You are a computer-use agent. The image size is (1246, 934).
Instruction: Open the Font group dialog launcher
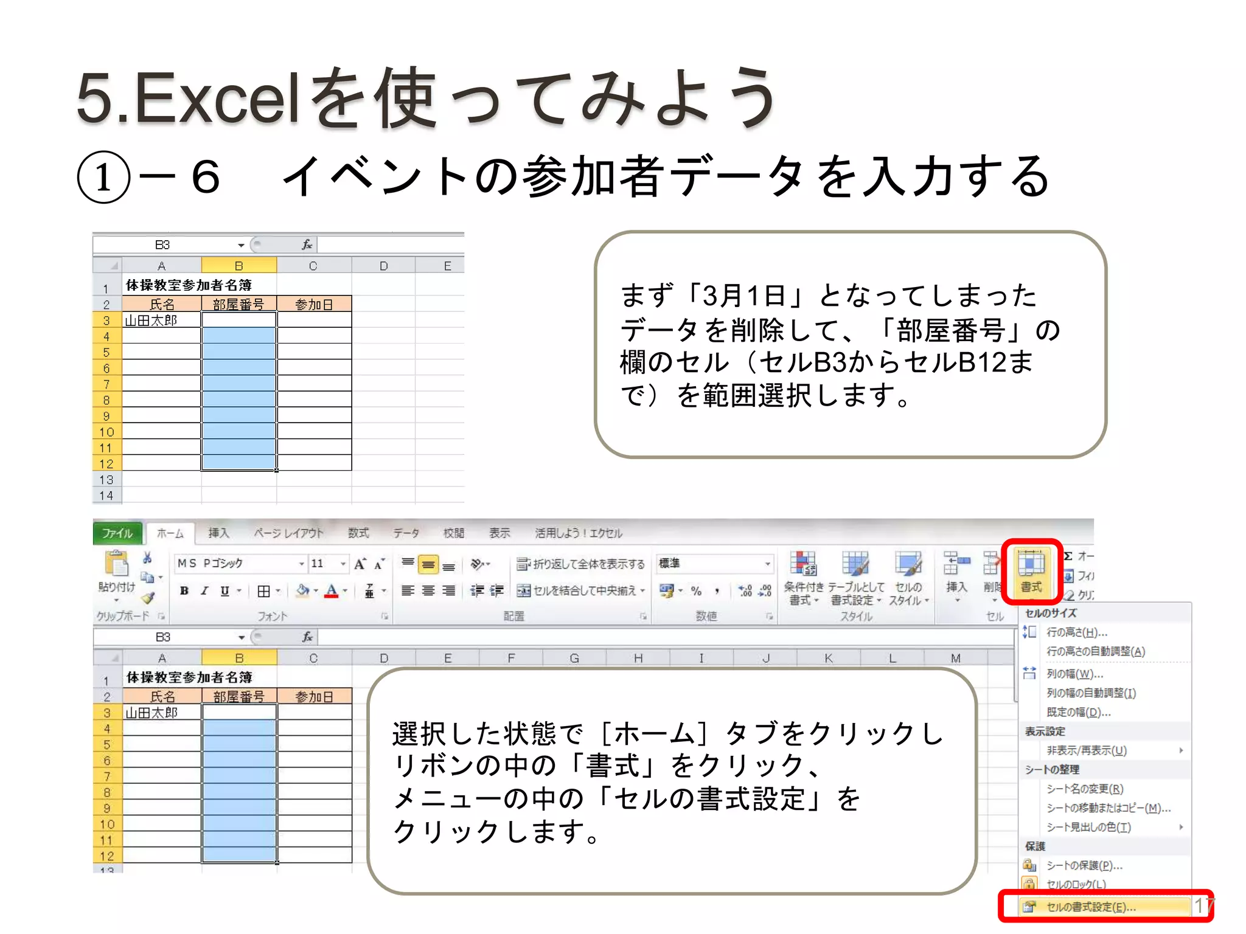[x=385, y=616]
